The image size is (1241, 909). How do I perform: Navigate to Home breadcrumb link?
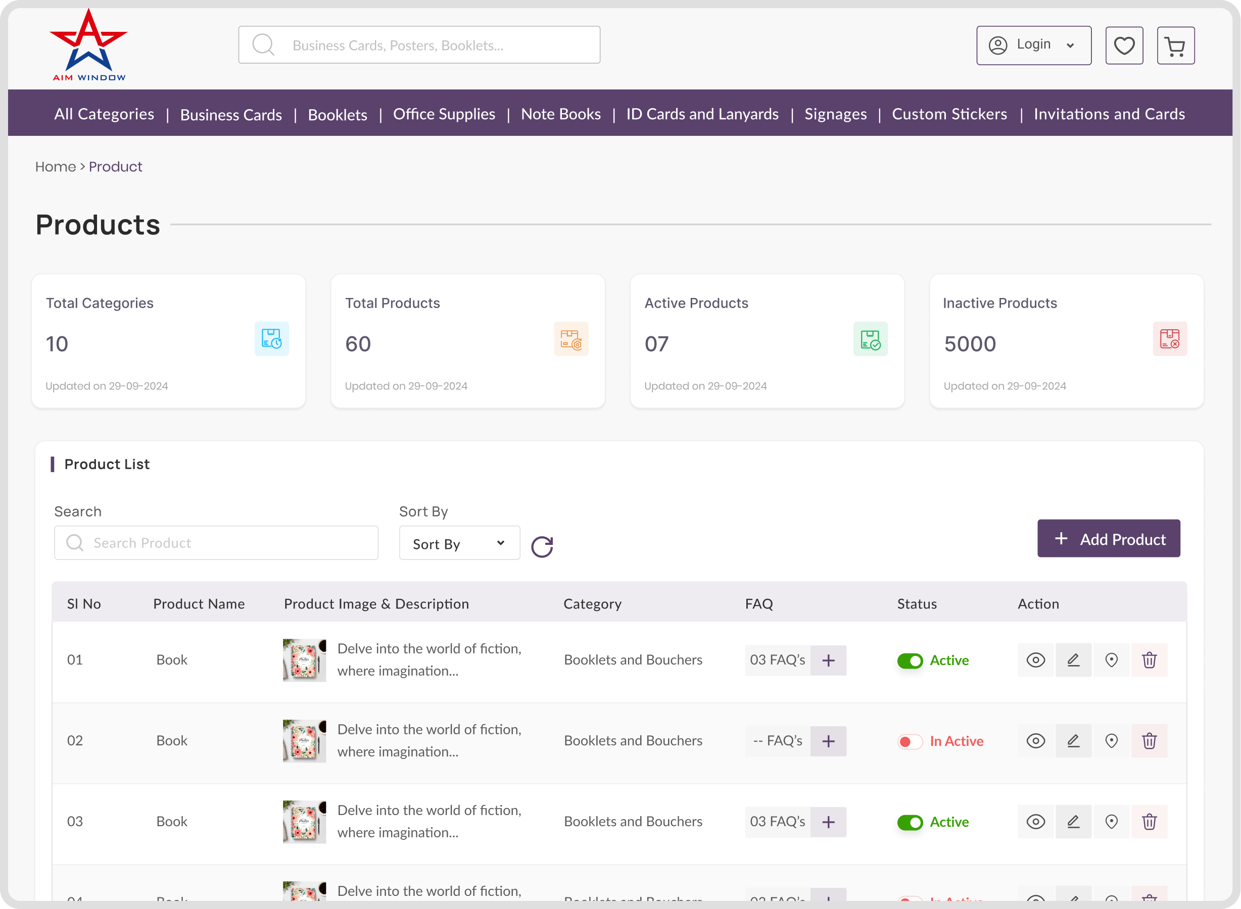click(x=56, y=167)
